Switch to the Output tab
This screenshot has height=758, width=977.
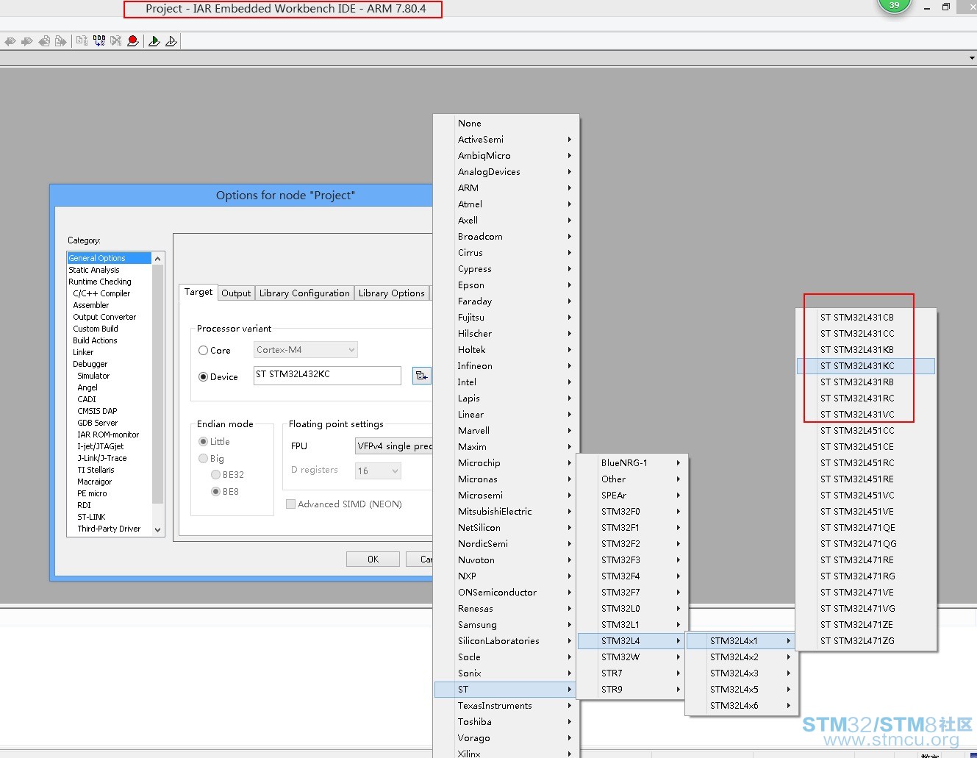[x=236, y=293]
